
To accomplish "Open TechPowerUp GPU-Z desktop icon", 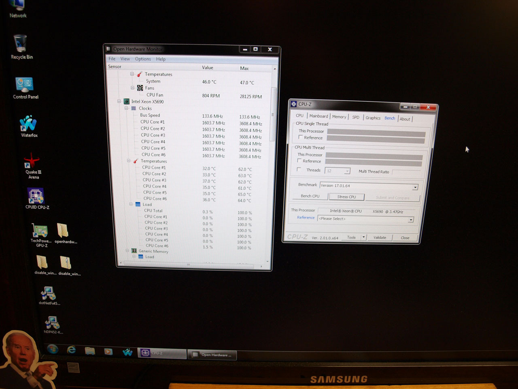I will click(x=41, y=235).
